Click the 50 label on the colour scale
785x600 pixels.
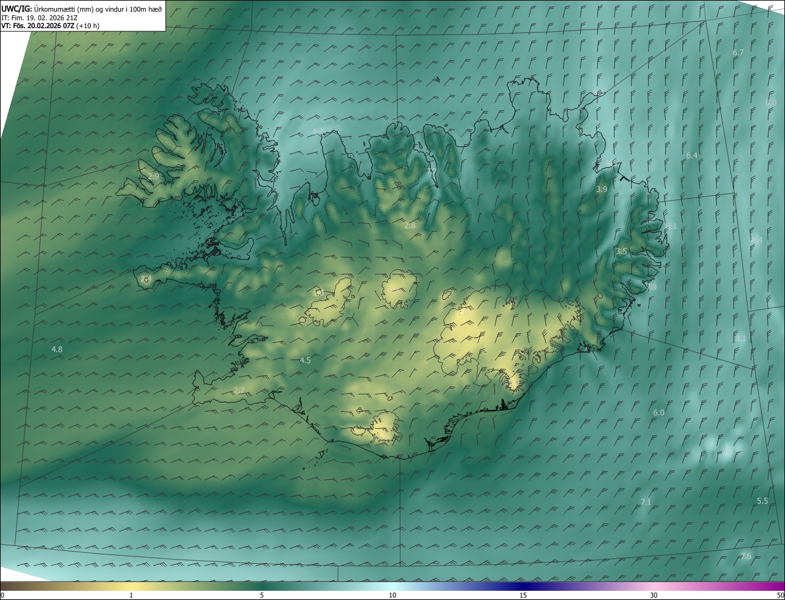781,595
